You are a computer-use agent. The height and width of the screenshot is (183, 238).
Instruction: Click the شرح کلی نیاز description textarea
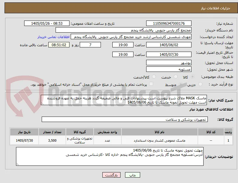tap(124, 100)
